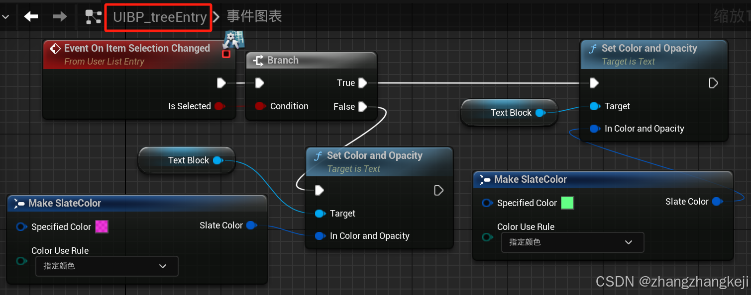
Task: Go back with the left arrow button
Action: (31, 16)
